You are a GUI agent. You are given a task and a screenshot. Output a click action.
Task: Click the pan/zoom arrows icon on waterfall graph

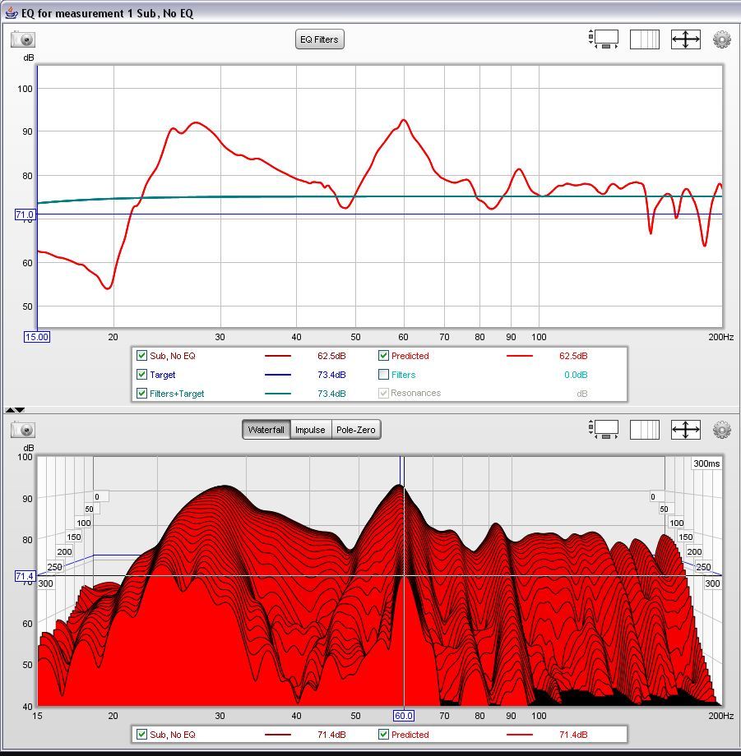pos(685,430)
